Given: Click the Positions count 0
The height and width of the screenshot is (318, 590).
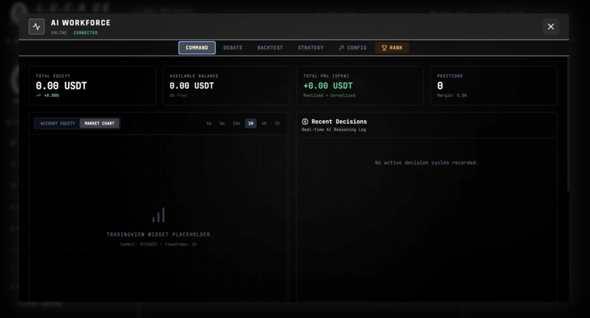Looking at the screenshot, I should (x=440, y=86).
